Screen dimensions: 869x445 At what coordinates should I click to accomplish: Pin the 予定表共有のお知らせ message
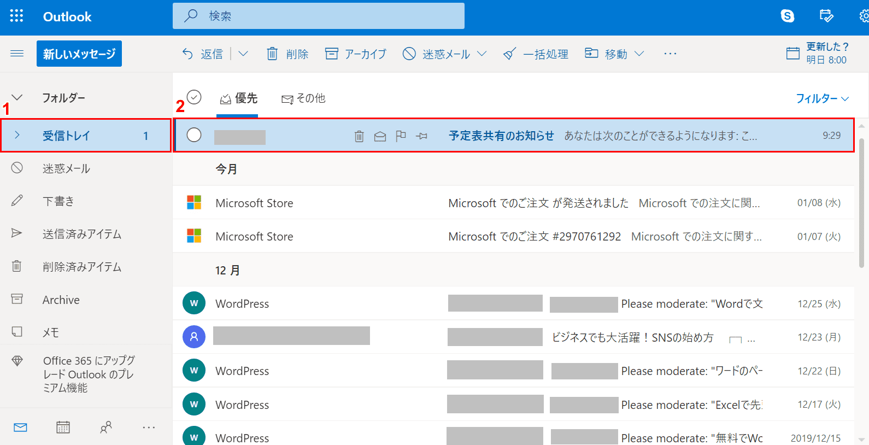(x=421, y=136)
